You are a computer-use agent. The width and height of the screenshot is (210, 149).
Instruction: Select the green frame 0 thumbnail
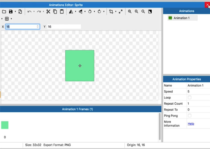tap(5, 125)
